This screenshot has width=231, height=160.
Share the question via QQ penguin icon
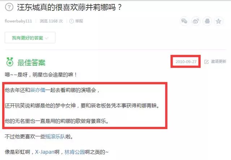207,21
